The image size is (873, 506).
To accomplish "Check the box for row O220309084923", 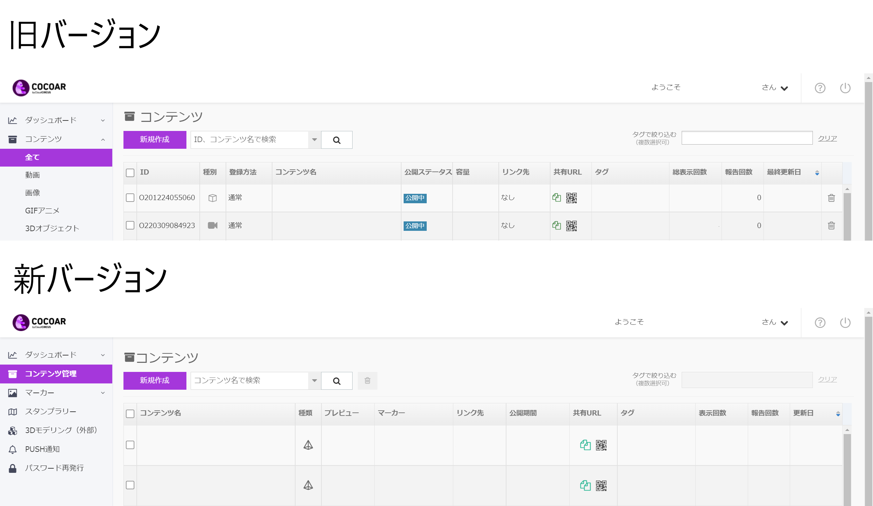I will tap(130, 225).
